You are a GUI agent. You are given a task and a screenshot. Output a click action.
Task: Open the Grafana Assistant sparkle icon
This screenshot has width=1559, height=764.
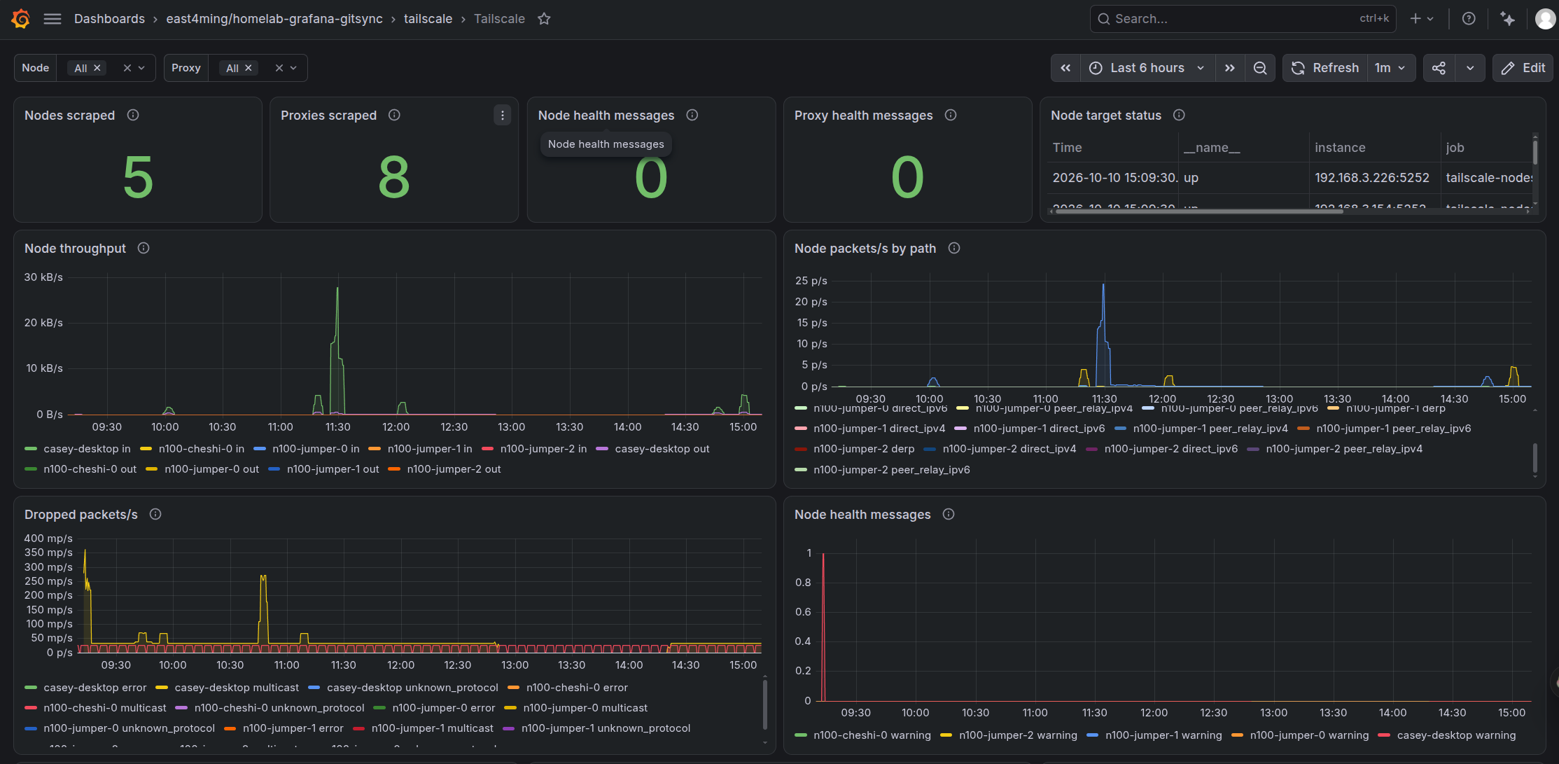point(1507,19)
